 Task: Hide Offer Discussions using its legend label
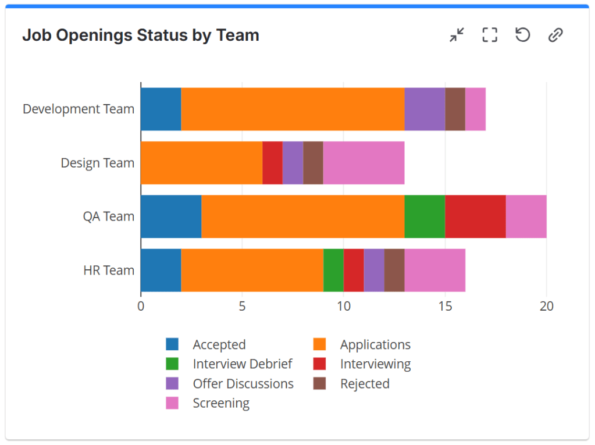[243, 384]
